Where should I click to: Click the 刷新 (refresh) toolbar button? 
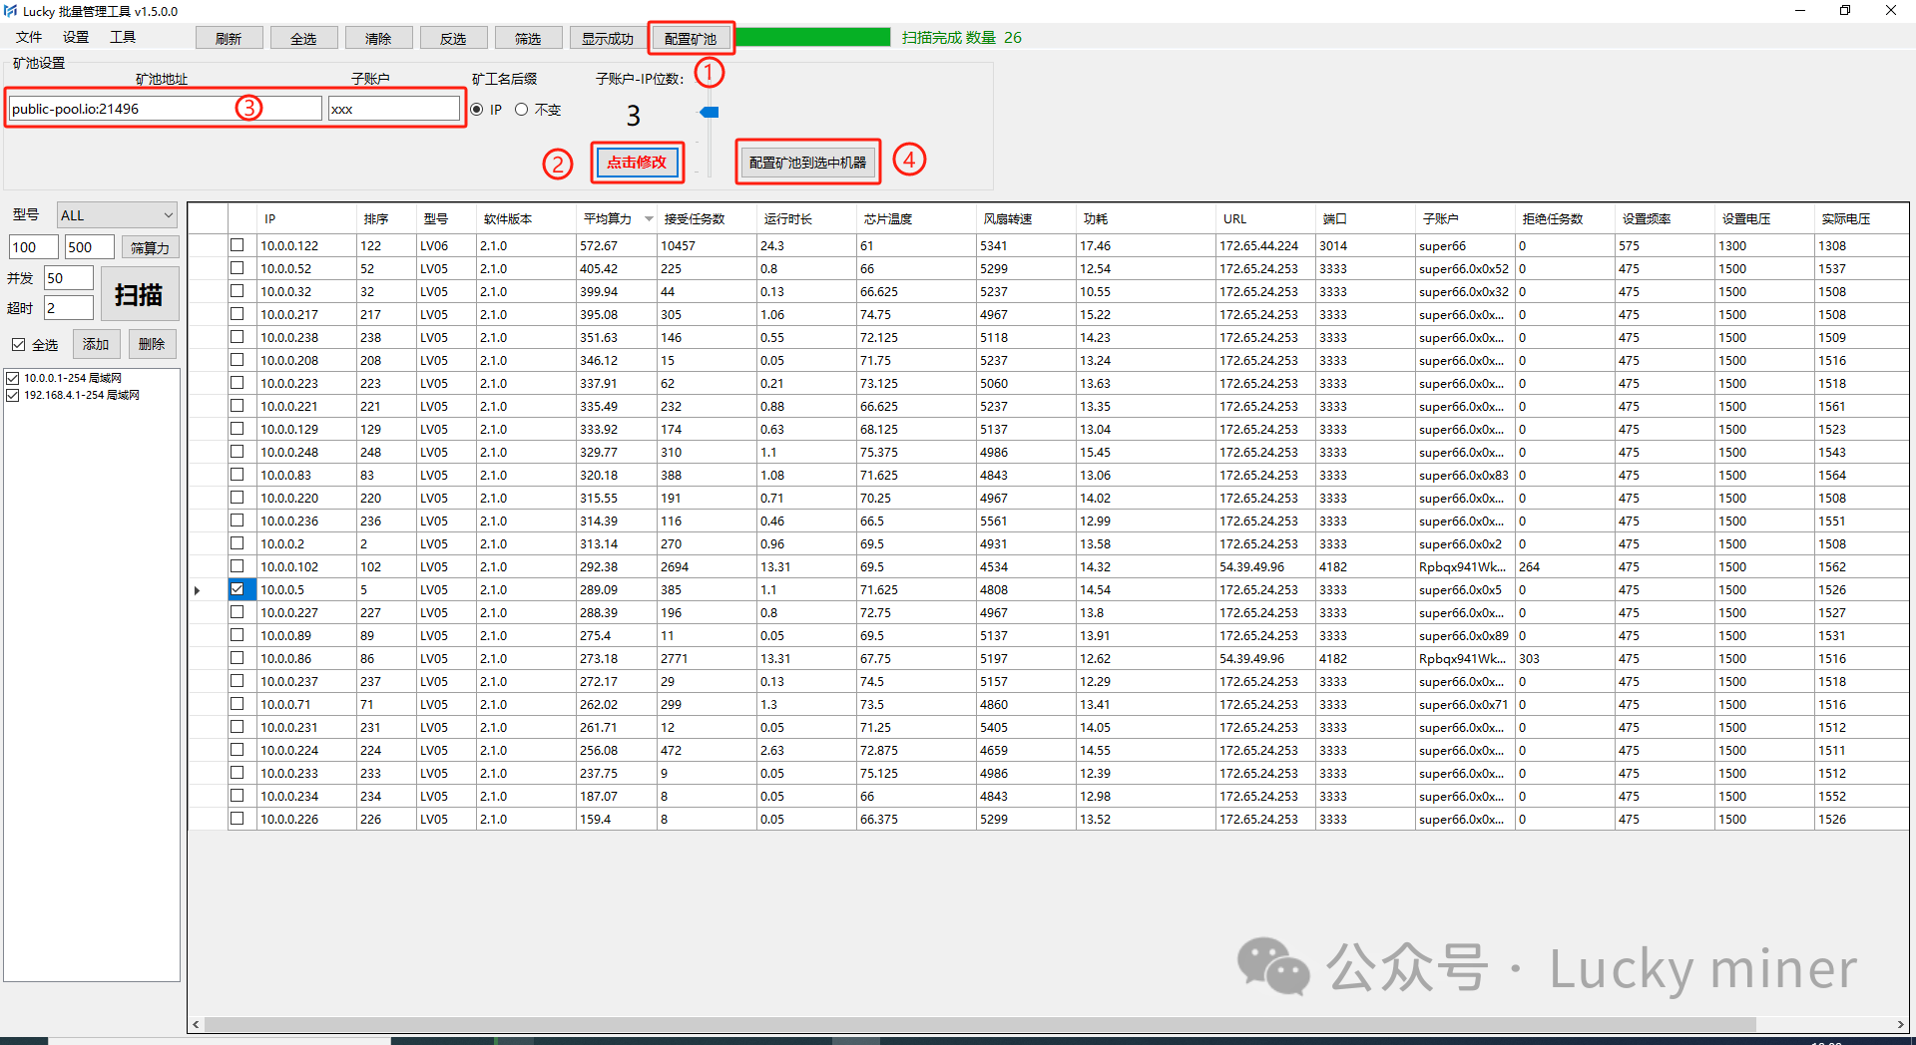tap(229, 39)
